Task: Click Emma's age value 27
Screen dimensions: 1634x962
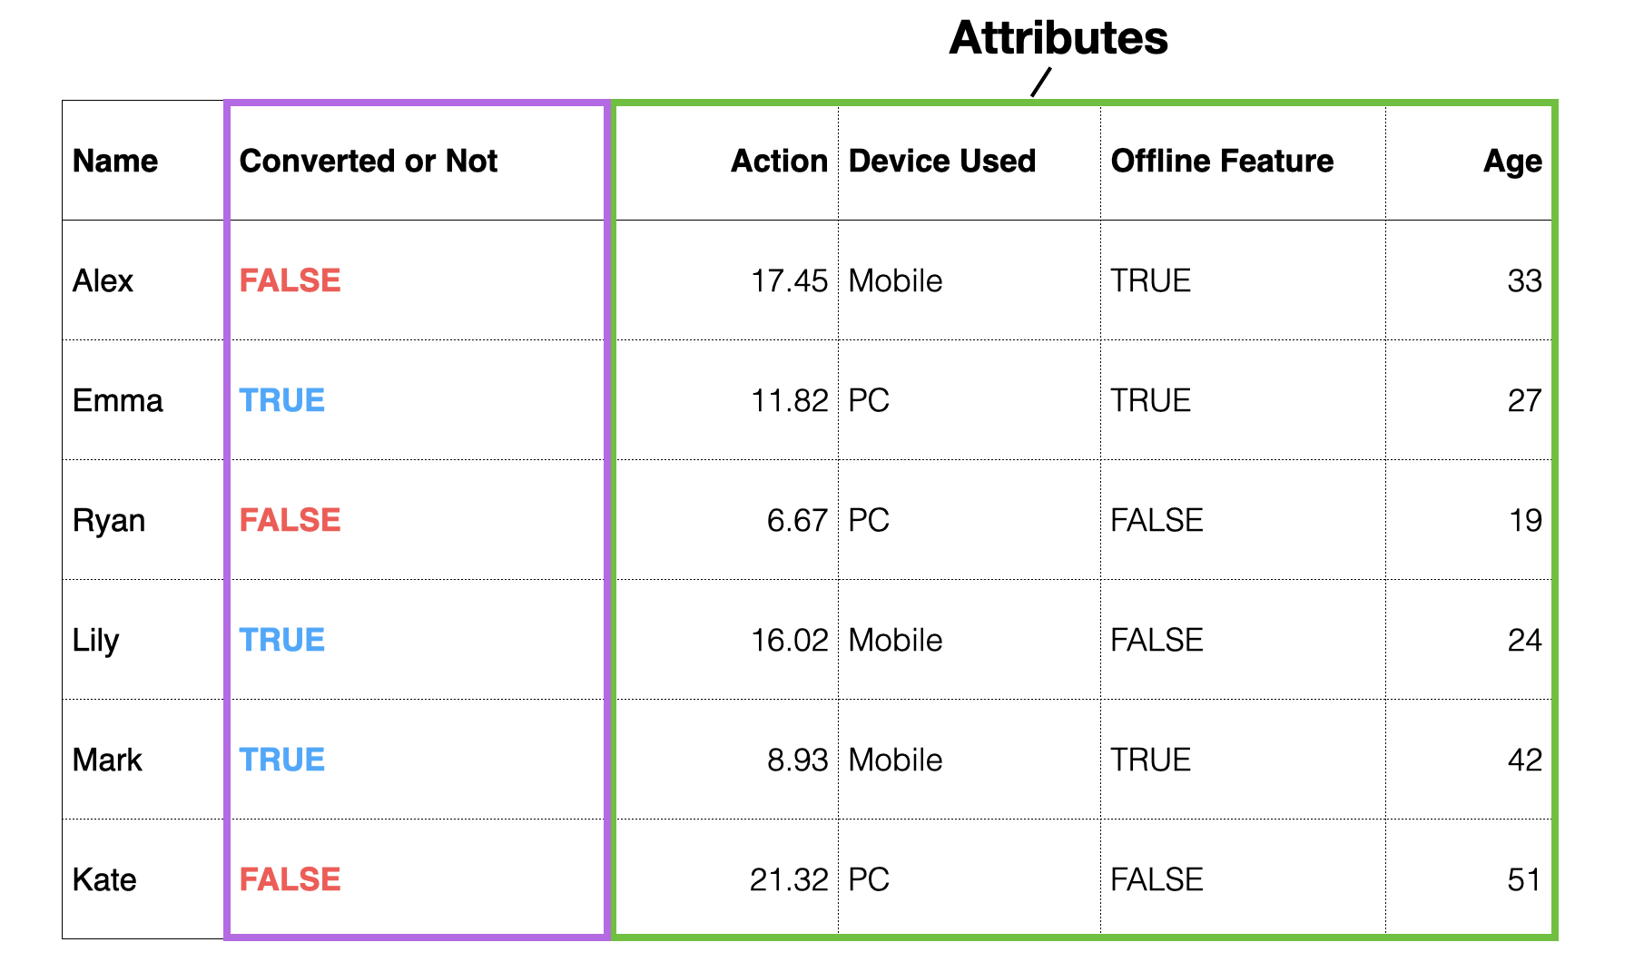Action: (1525, 400)
